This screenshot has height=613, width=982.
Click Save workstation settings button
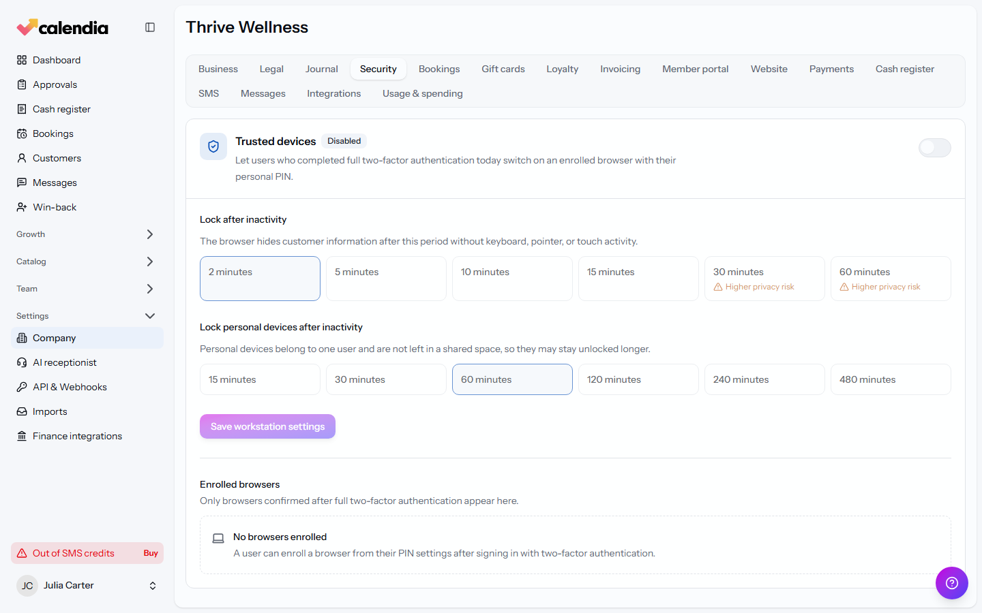[267, 426]
